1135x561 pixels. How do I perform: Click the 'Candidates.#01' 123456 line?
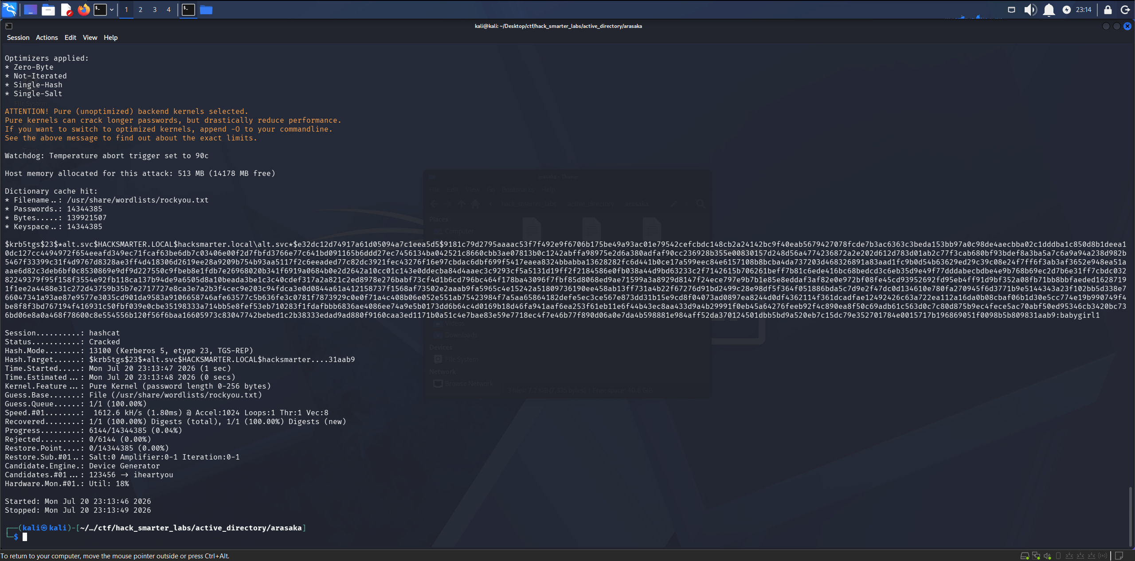tap(89, 475)
